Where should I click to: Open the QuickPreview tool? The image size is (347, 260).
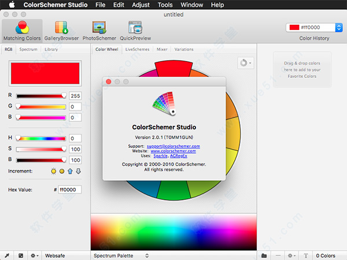[x=135, y=31]
